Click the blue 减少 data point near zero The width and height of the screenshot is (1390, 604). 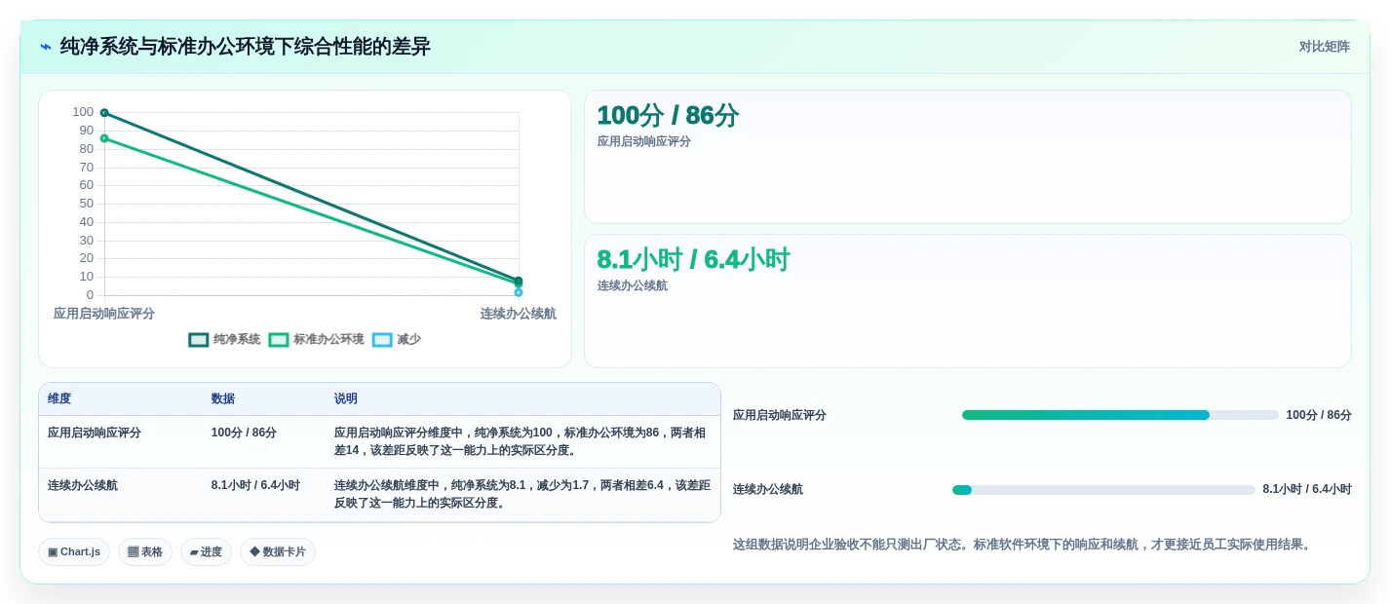pyautogui.click(x=519, y=292)
